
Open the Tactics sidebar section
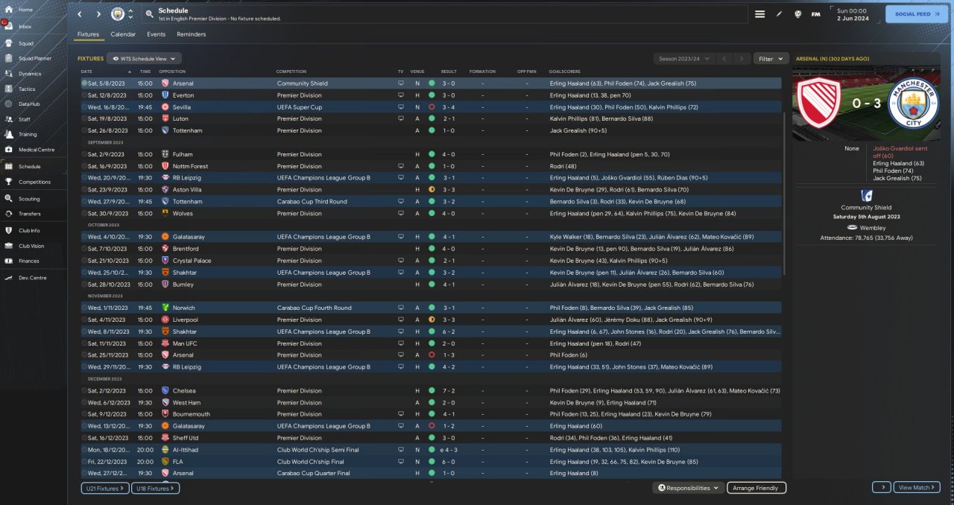click(x=27, y=89)
